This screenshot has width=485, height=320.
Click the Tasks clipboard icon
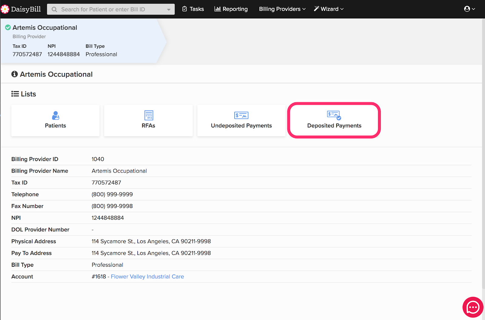[x=185, y=9]
